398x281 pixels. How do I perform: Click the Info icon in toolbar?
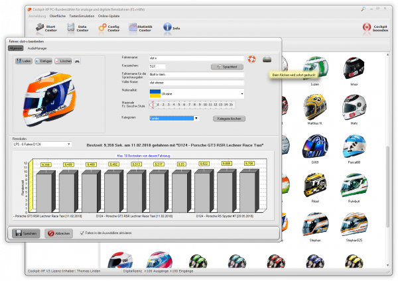167,27
